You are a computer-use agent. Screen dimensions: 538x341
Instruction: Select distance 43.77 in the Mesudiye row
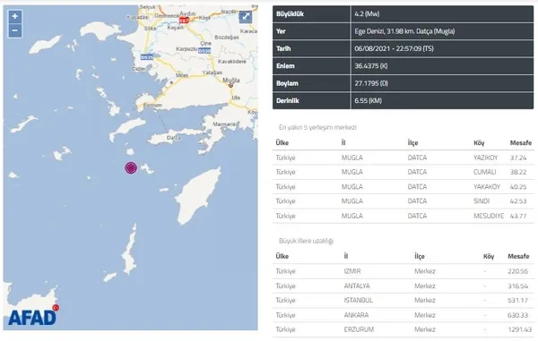(x=518, y=216)
